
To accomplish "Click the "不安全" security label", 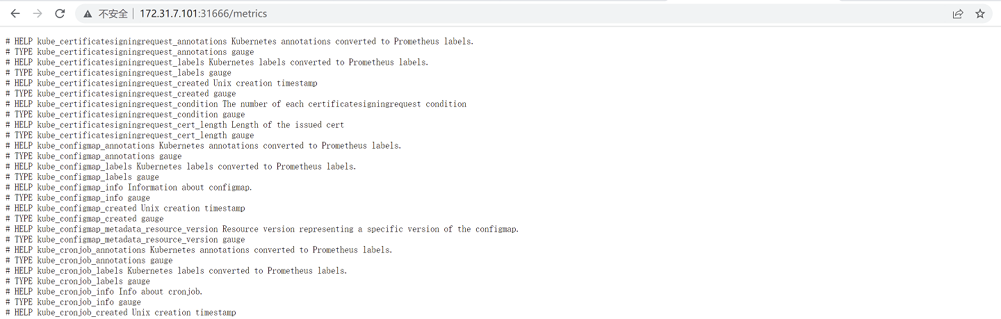I will click(x=113, y=14).
